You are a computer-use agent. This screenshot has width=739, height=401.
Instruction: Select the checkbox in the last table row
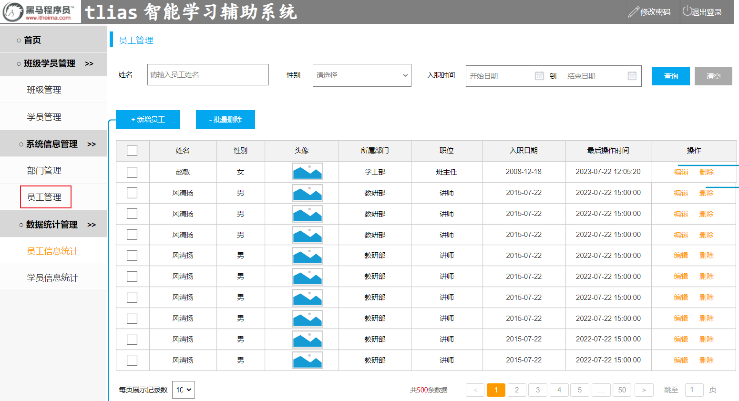click(132, 360)
